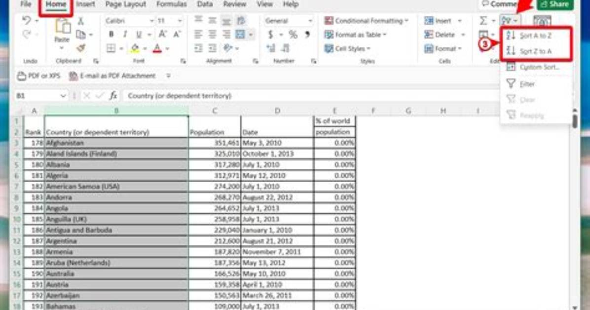The width and height of the screenshot is (590, 310).
Task: Apply Percent style
Action: pyautogui.click(x=293, y=35)
